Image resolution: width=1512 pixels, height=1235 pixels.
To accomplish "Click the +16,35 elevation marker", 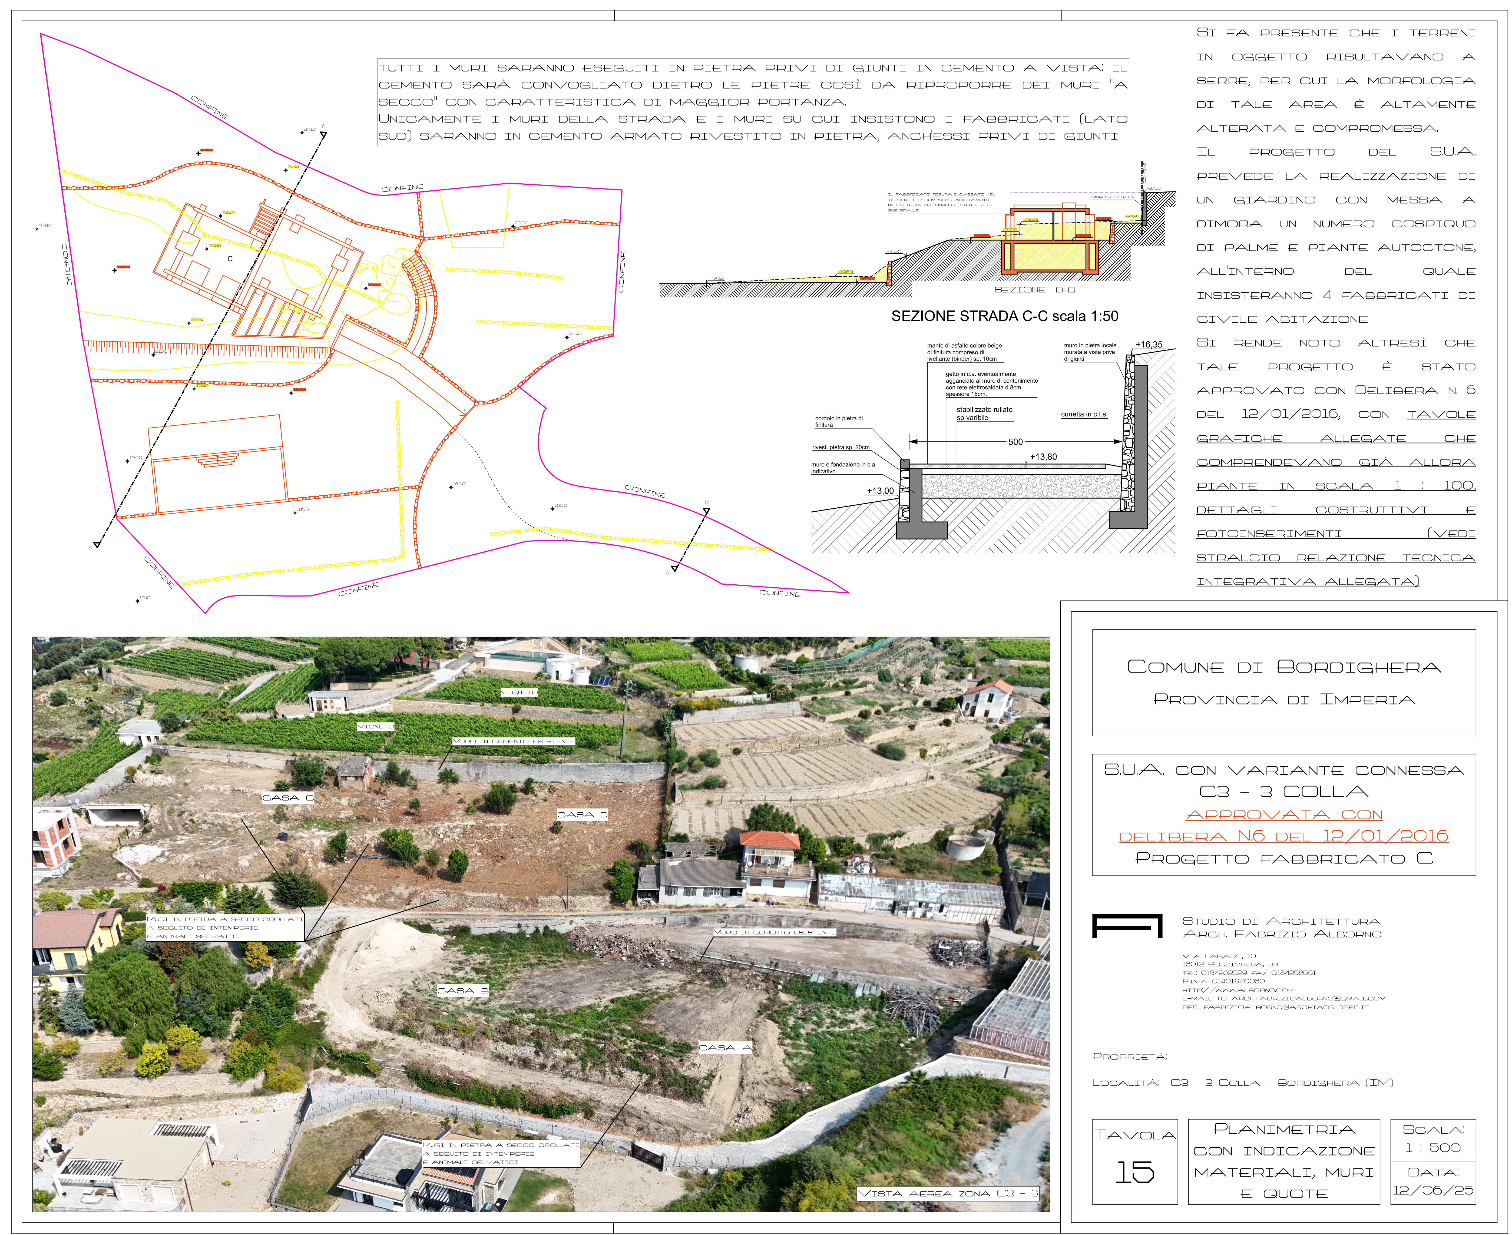I will click(1149, 344).
